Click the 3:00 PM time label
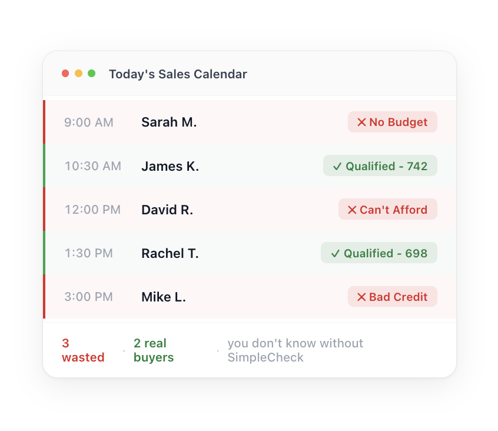Viewport: 498px width, 431px height. 88,297
